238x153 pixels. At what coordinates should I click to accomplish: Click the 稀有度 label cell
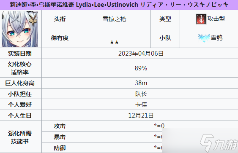pos(60,38)
